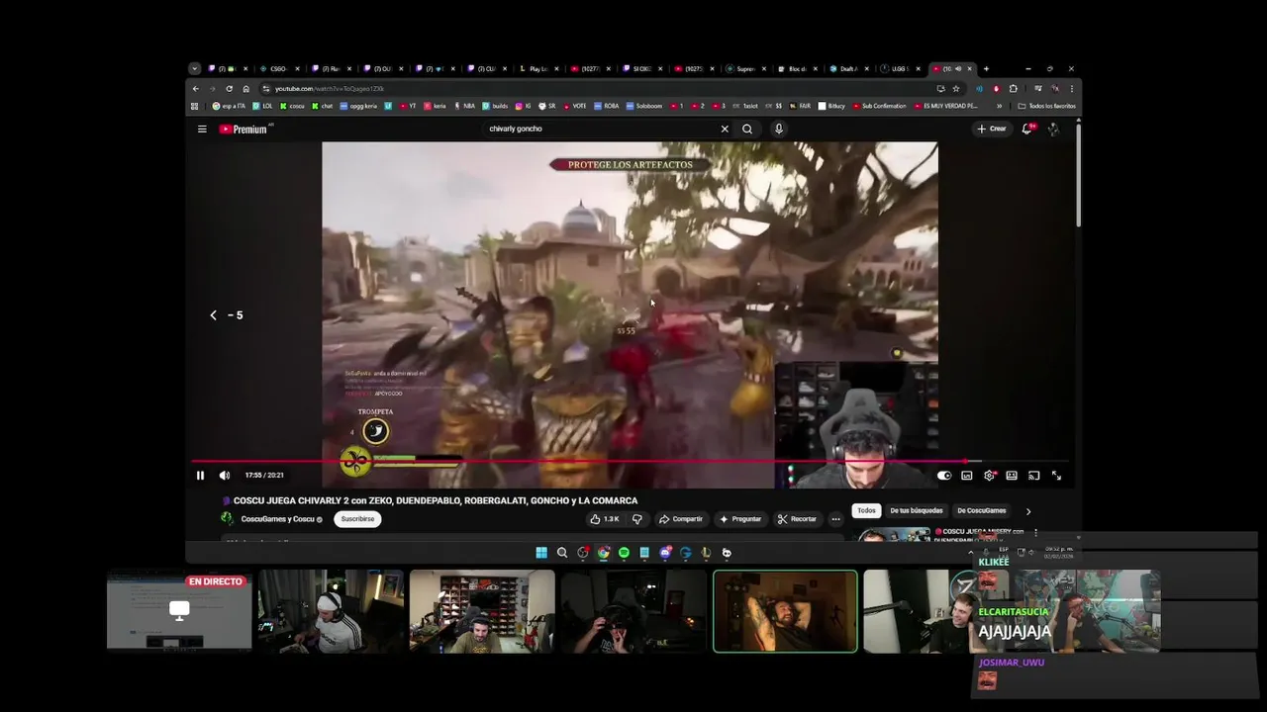Click the Compartir share button
The height and width of the screenshot is (712, 1267).
point(681,519)
